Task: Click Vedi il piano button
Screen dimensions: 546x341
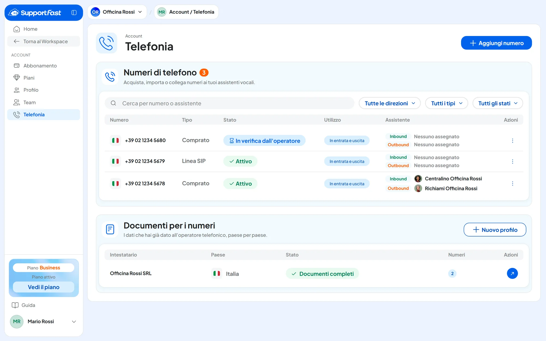Action: tap(44, 287)
